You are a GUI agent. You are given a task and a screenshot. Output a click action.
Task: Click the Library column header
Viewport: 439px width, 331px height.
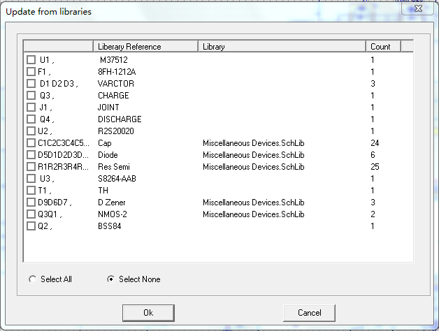282,47
